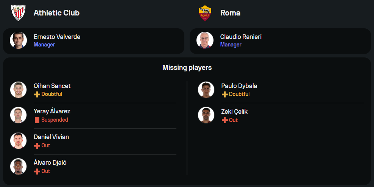This screenshot has width=374, height=187.
Task: Click Paulo Dybala's doubtful injury cross icon
Action: (x=225, y=94)
